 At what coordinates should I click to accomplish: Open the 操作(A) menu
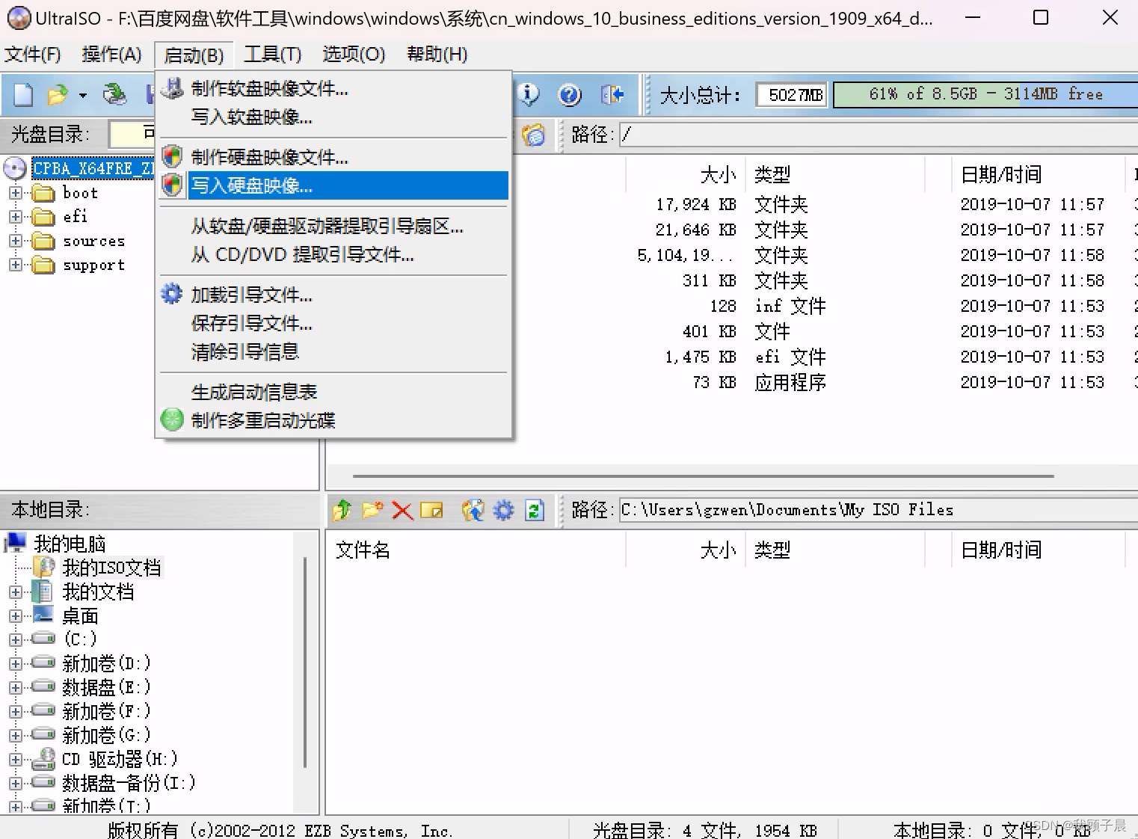pyautogui.click(x=111, y=55)
